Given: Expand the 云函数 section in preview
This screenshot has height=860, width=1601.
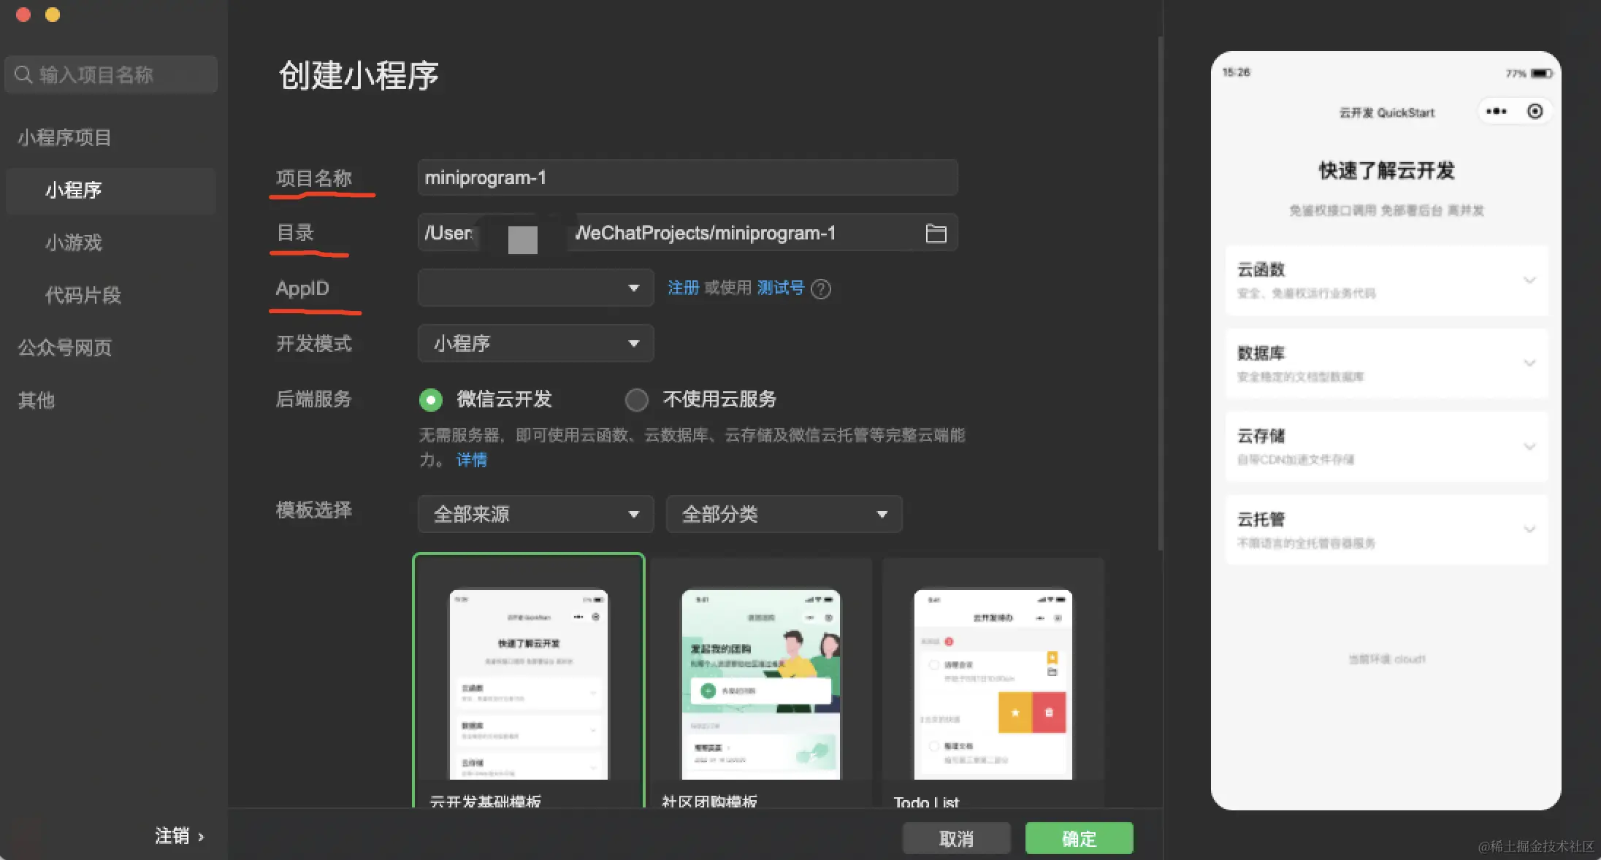Looking at the screenshot, I should pyautogui.click(x=1530, y=280).
